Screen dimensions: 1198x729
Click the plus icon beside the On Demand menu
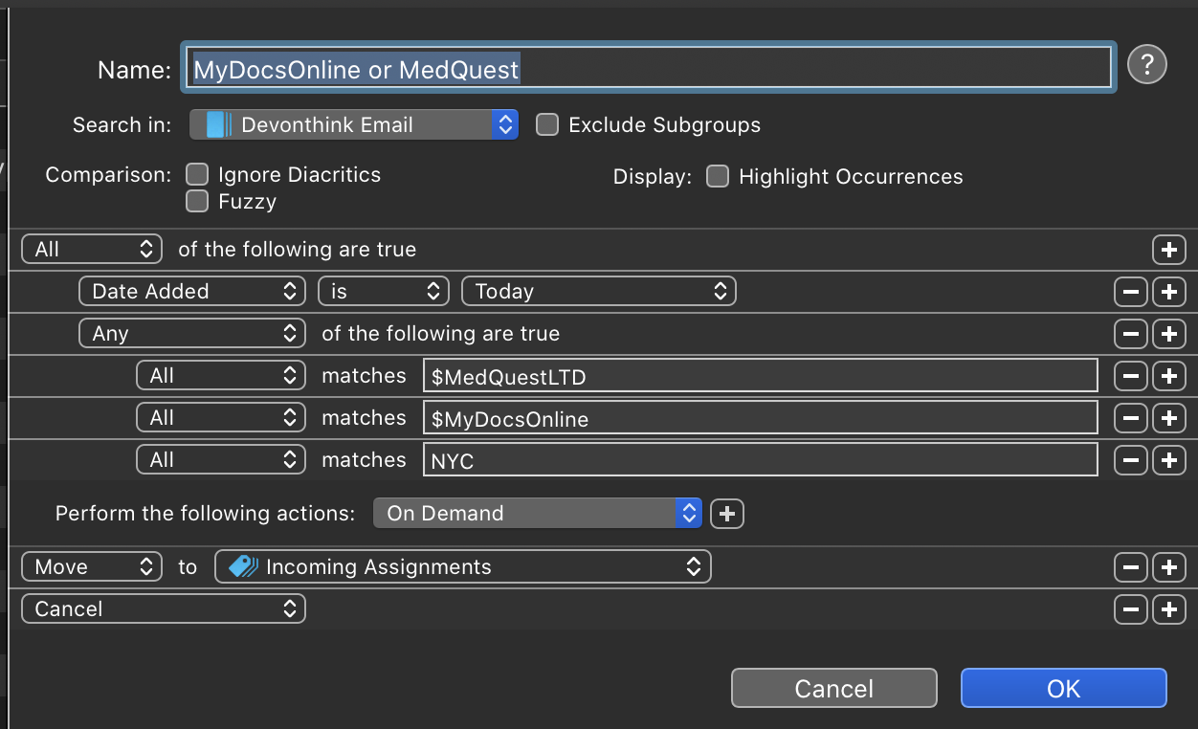pyautogui.click(x=726, y=514)
